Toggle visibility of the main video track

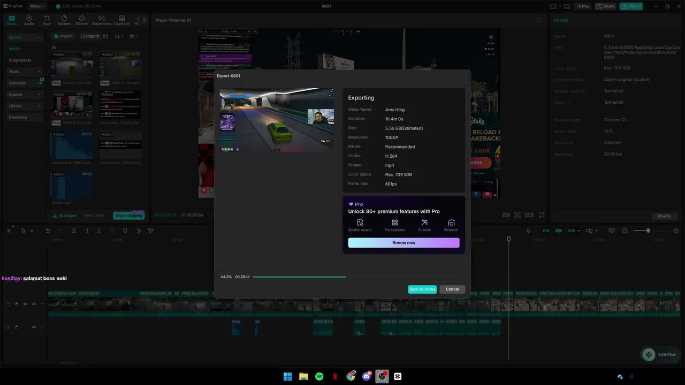click(25, 304)
